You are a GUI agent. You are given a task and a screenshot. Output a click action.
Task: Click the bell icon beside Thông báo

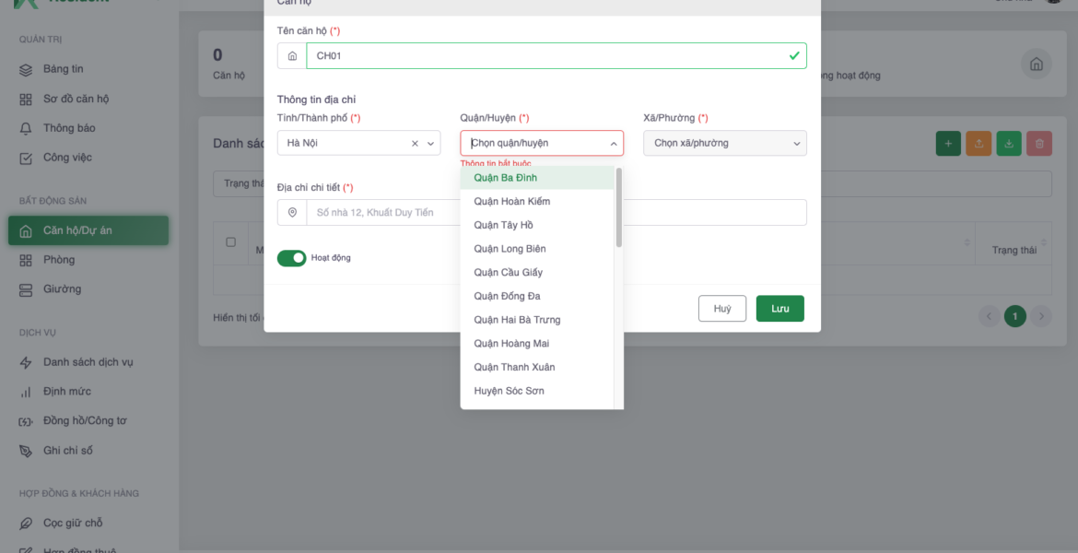pos(26,128)
